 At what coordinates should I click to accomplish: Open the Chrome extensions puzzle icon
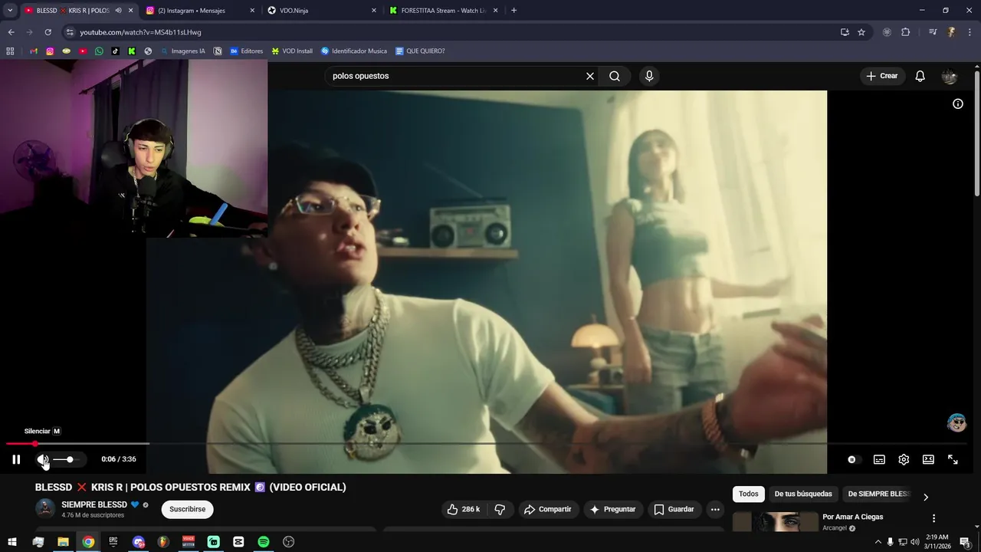pyautogui.click(x=905, y=32)
